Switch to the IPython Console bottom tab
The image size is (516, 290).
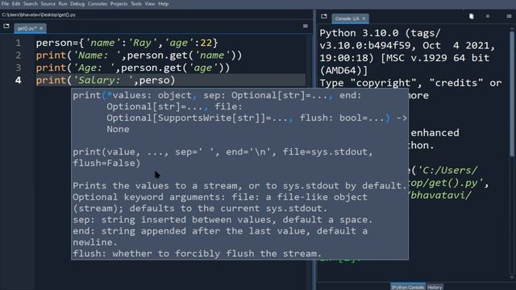tap(407, 288)
